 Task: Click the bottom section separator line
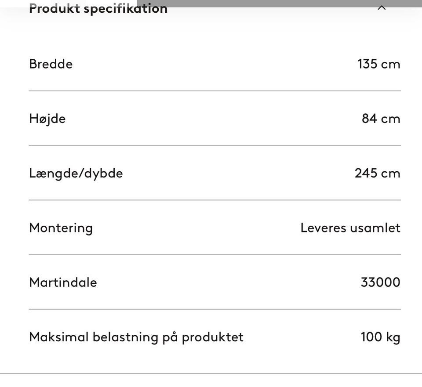point(211,373)
